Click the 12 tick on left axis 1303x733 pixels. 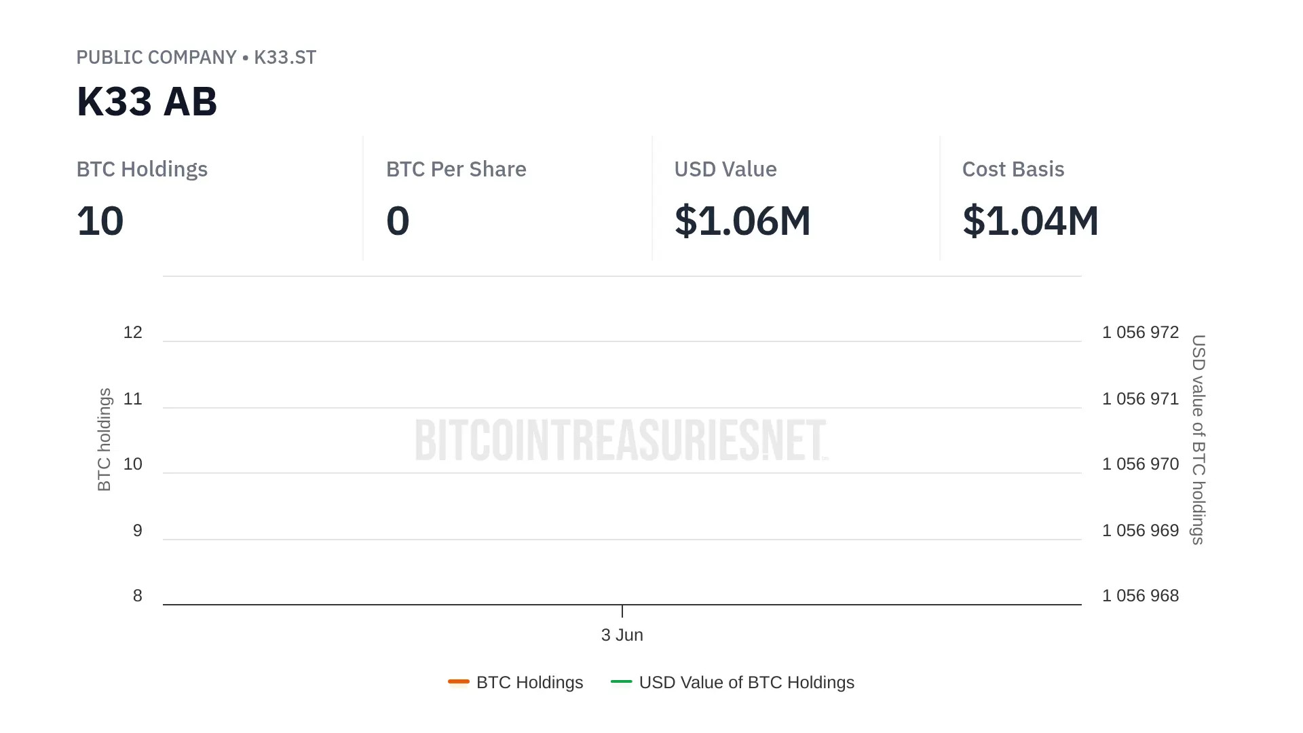pos(132,333)
